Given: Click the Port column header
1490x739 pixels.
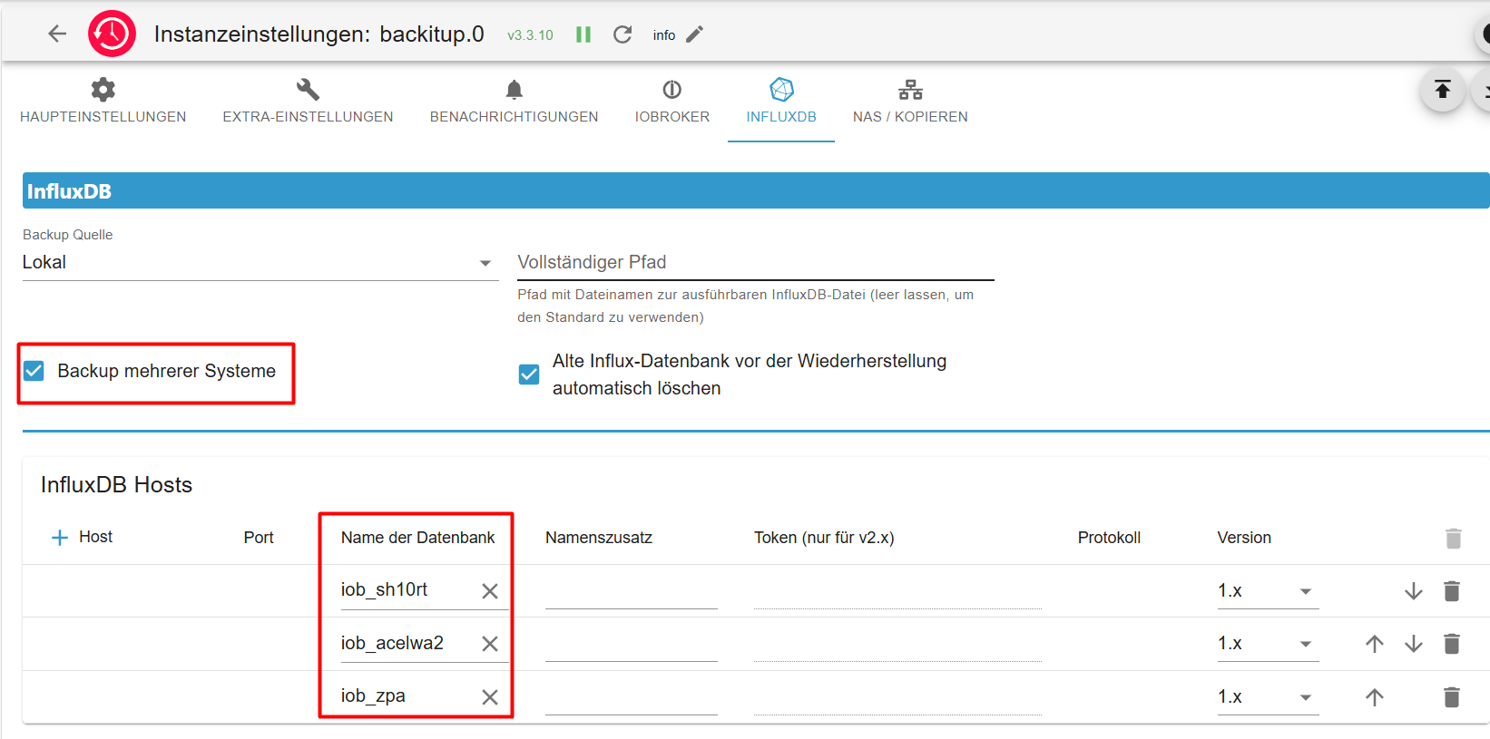Looking at the screenshot, I should 259,538.
